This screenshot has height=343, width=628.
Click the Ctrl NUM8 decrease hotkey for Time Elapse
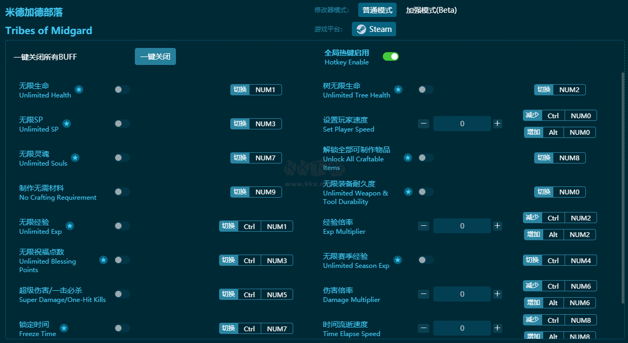tap(560, 320)
